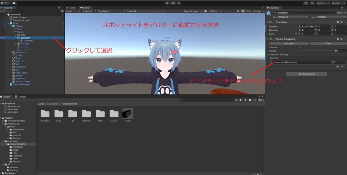
Task: Click Parent Constraint help icon
Action: pos(338,39)
